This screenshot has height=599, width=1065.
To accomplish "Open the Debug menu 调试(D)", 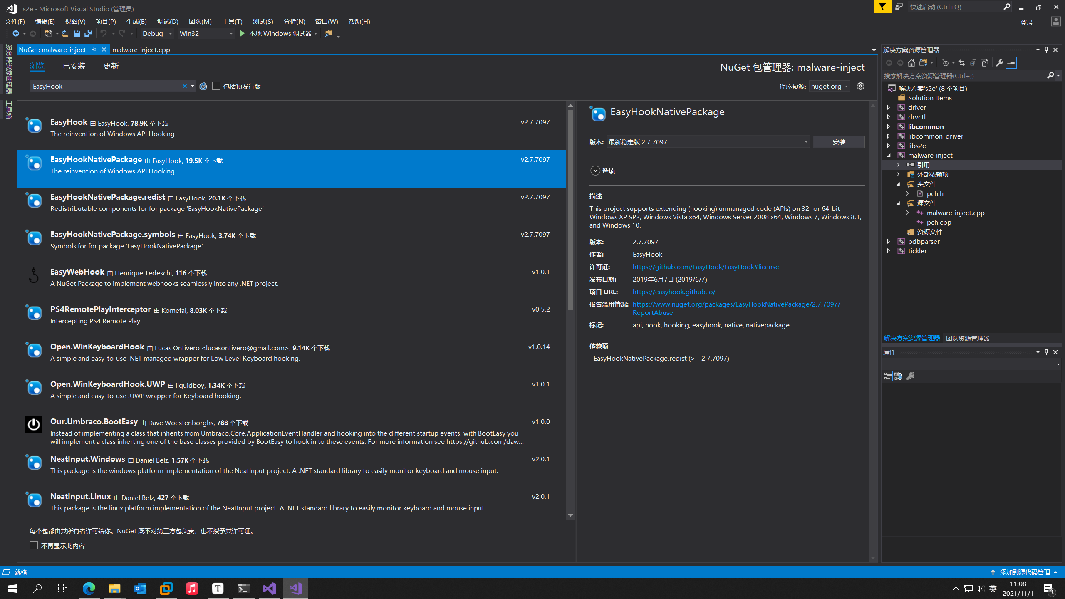I will (x=168, y=21).
